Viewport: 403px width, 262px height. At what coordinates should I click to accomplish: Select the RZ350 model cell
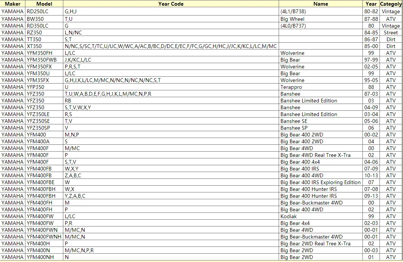tap(44, 33)
